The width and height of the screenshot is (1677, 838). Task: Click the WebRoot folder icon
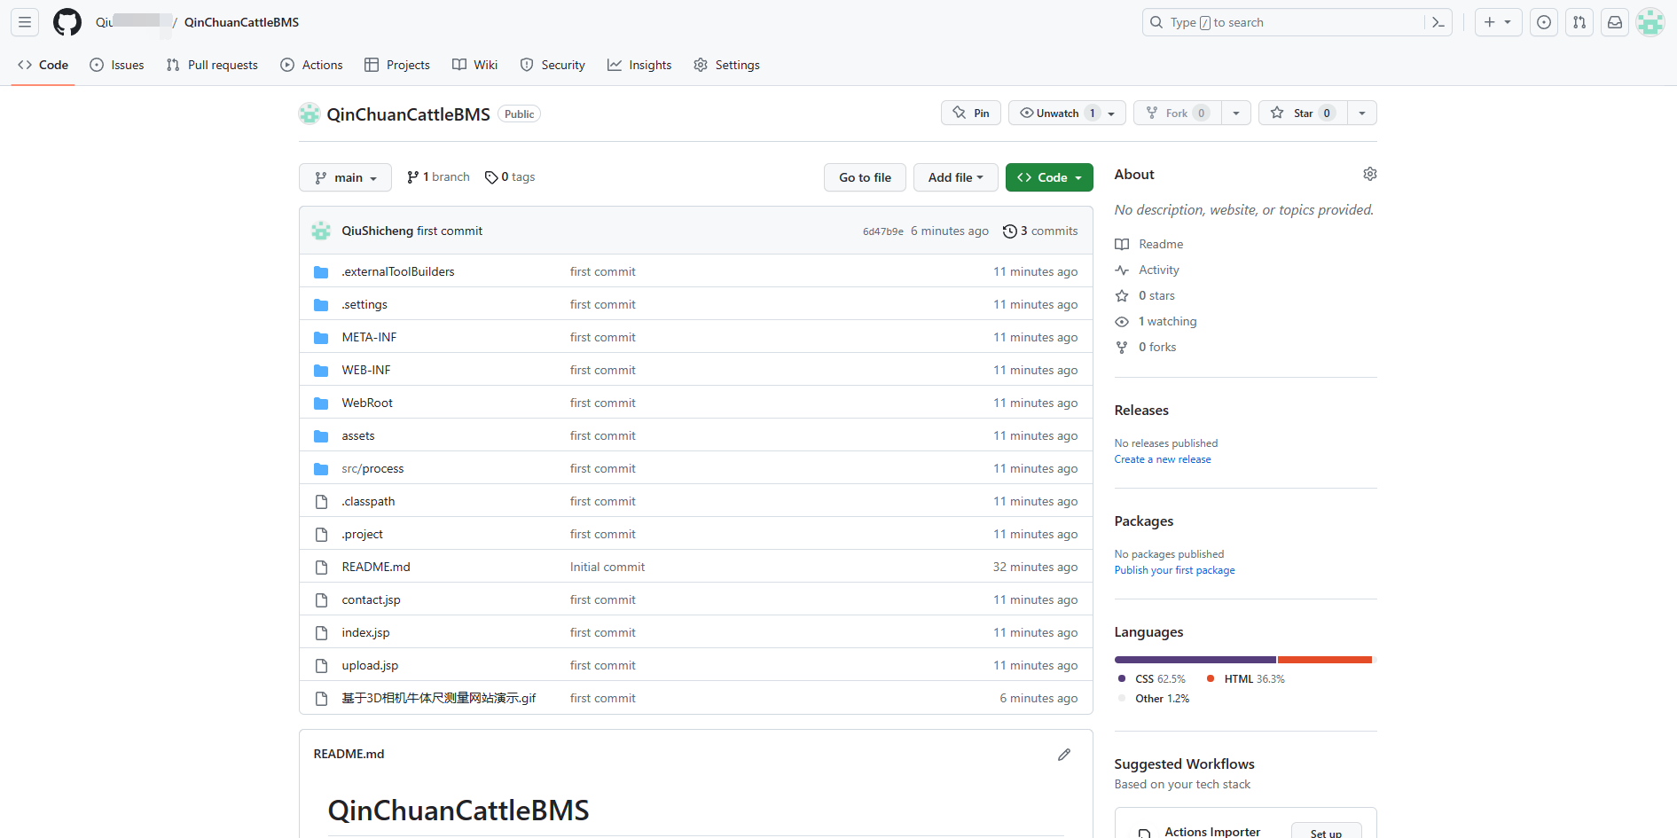point(321,403)
